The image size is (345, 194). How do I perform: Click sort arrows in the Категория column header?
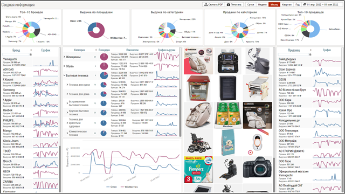(96, 50)
